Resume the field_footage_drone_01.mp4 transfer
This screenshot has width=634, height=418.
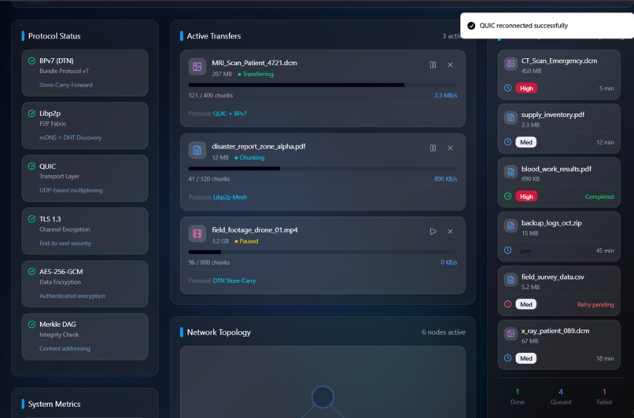point(433,232)
